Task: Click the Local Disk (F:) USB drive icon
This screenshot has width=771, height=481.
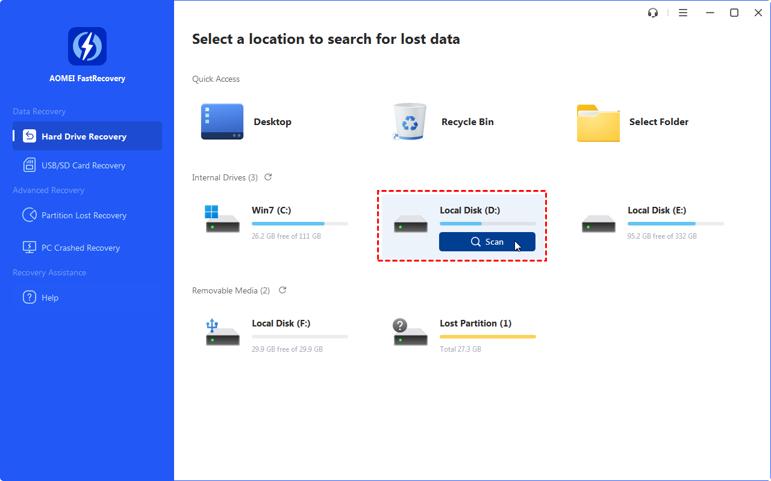Action: pyautogui.click(x=222, y=332)
